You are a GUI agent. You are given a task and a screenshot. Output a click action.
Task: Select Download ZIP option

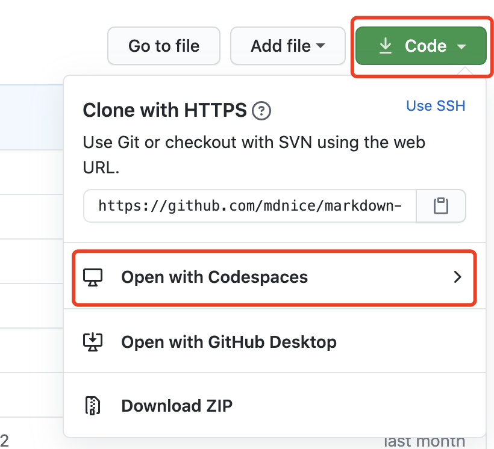click(x=177, y=406)
